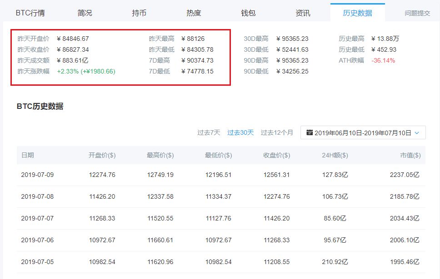Click the 11268.33 opening price cell for 2019-07-07

pyautogui.click(x=102, y=219)
